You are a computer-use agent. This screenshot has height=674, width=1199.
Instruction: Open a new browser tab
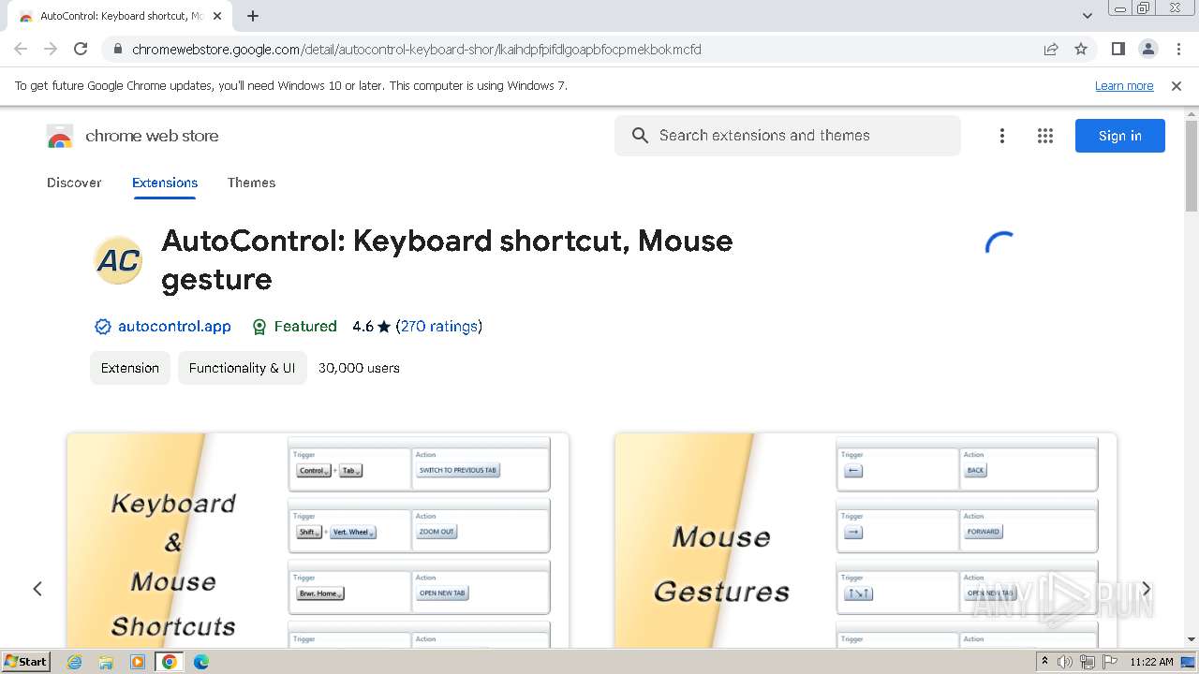point(253,16)
